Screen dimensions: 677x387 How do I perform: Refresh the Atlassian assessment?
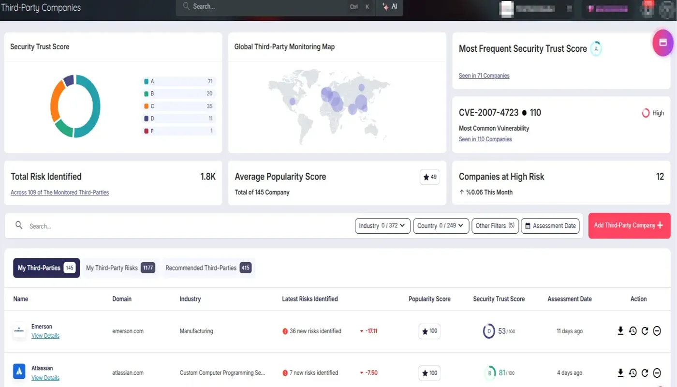(645, 372)
